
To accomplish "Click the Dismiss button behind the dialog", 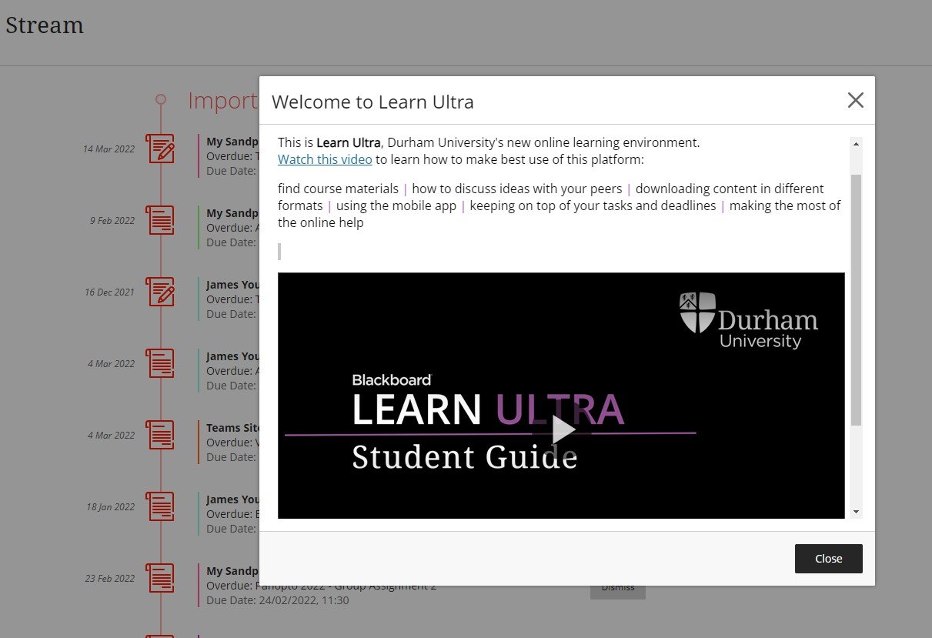I will [x=618, y=591].
